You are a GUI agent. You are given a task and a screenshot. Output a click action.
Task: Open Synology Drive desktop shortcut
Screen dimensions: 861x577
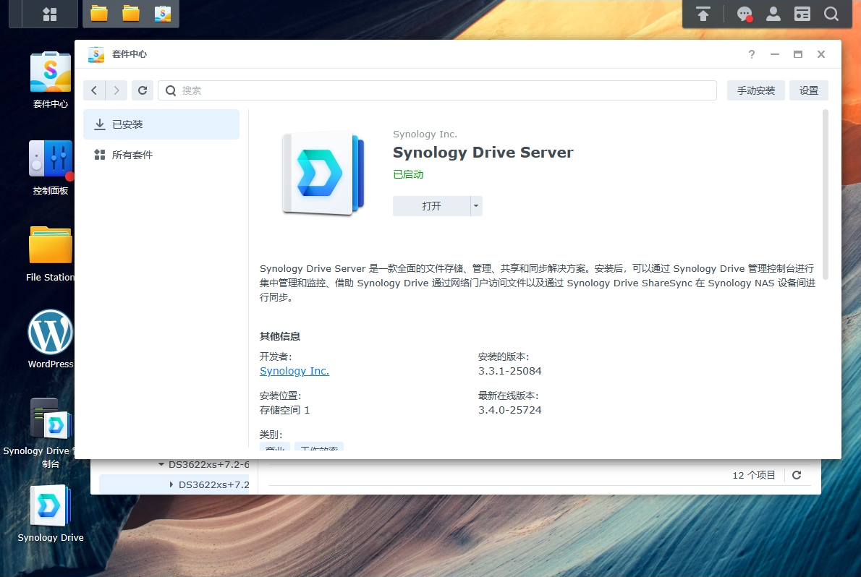50,514
